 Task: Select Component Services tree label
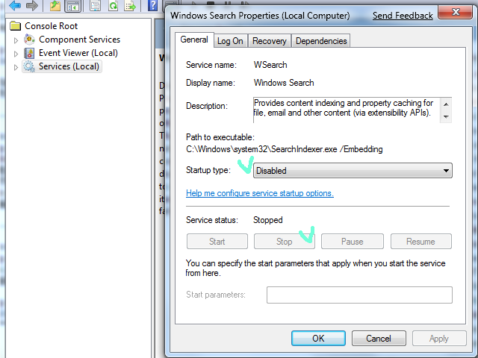(x=80, y=40)
